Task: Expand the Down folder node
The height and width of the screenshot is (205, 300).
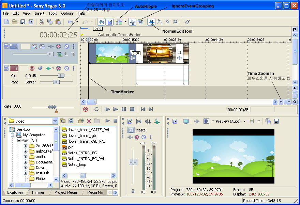Action: tap(25, 168)
